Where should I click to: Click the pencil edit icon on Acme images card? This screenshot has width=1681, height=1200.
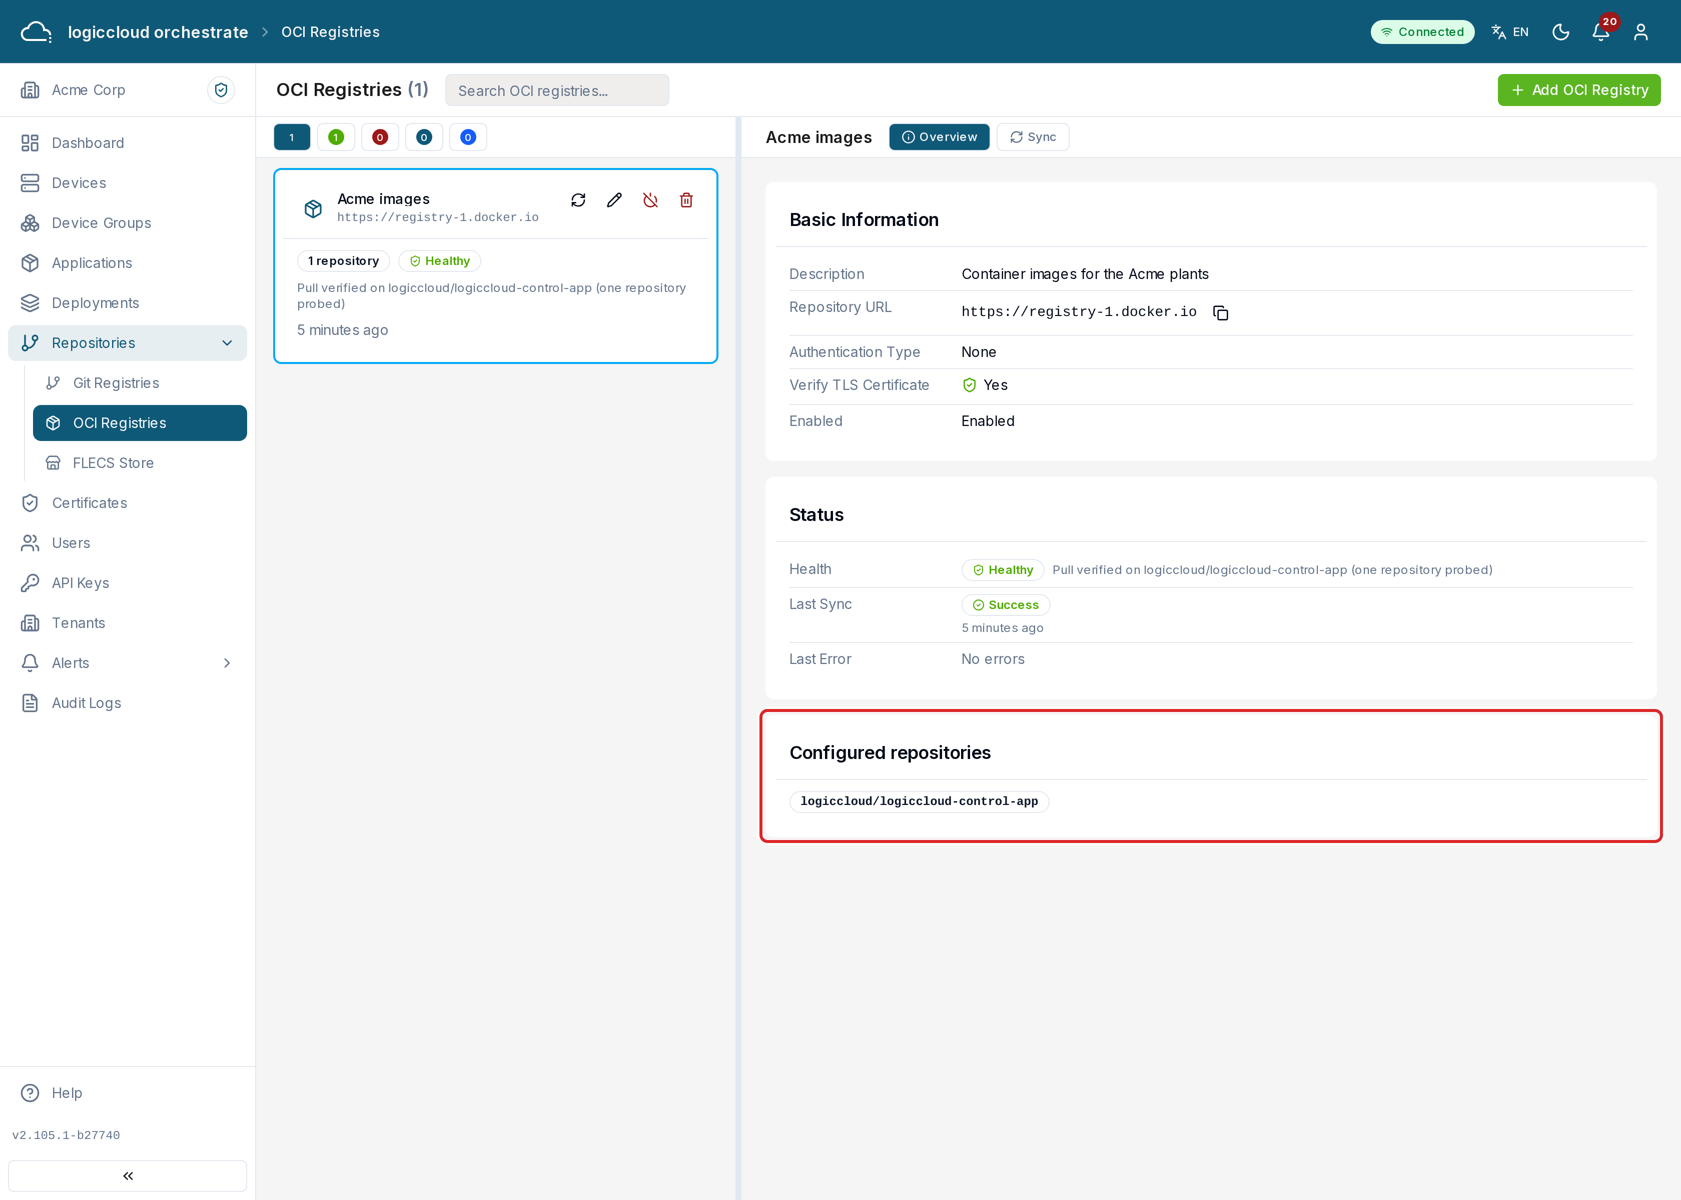[x=614, y=200]
